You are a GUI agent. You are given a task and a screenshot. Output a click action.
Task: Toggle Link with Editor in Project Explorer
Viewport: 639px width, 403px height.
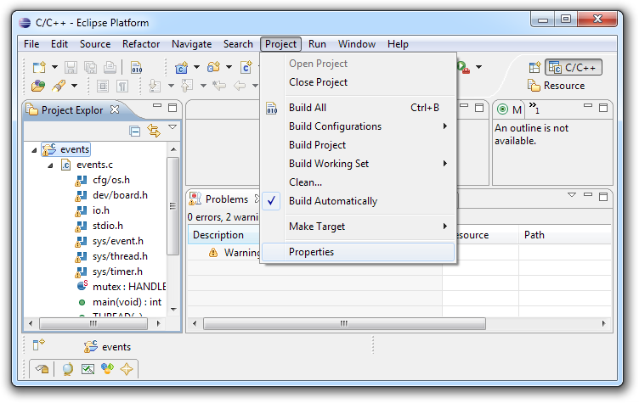(154, 131)
